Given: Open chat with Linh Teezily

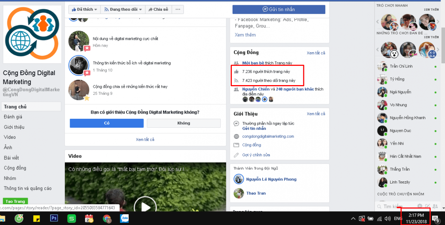Looking at the screenshot, I should (407, 182).
